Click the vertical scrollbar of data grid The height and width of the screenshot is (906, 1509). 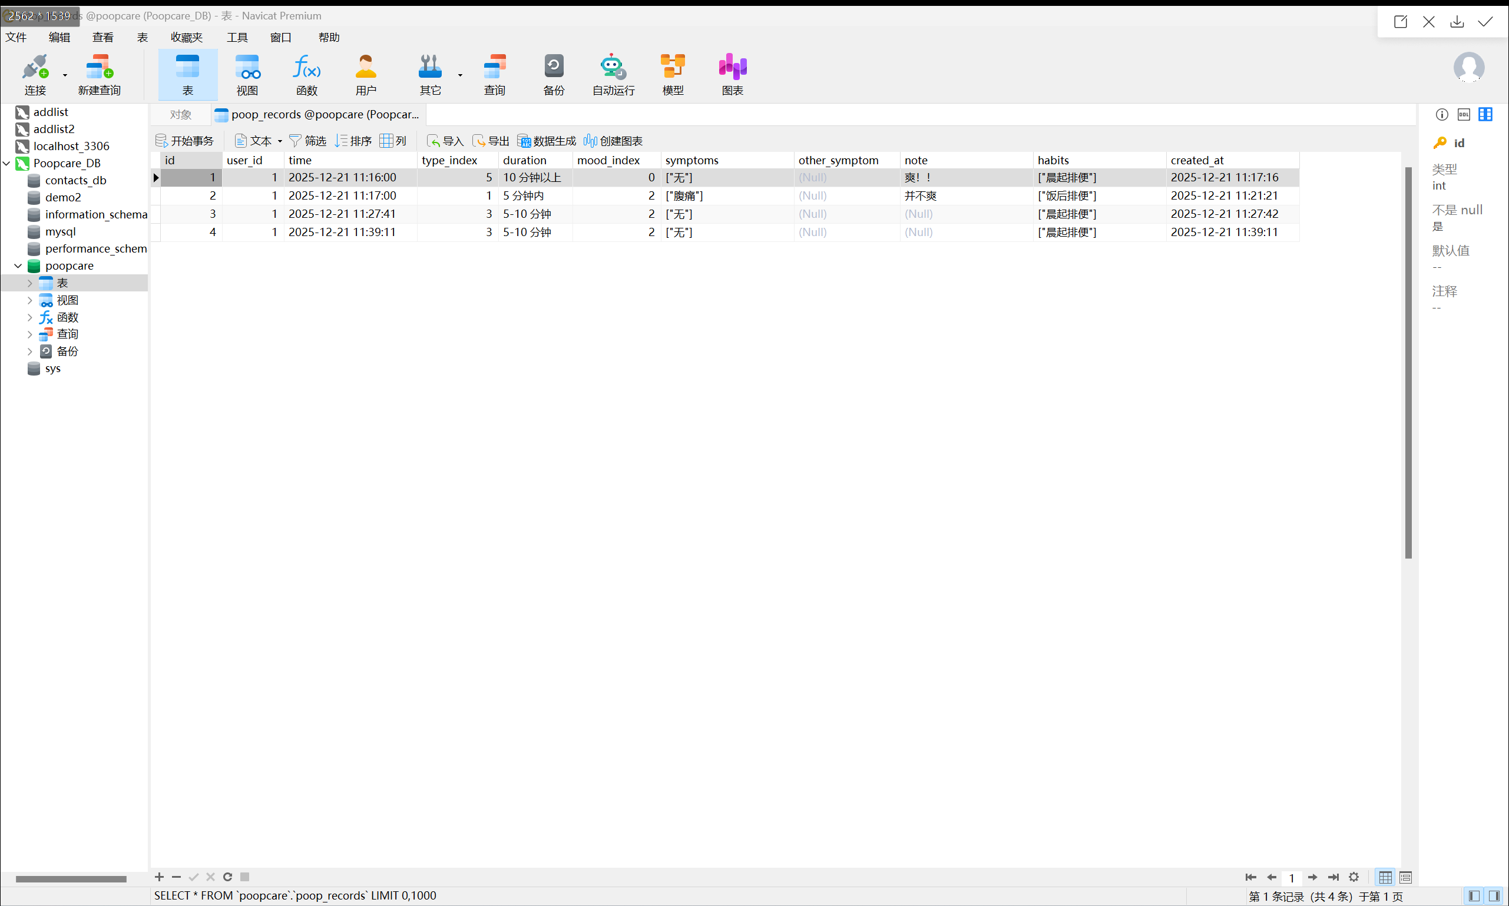[x=1408, y=363]
